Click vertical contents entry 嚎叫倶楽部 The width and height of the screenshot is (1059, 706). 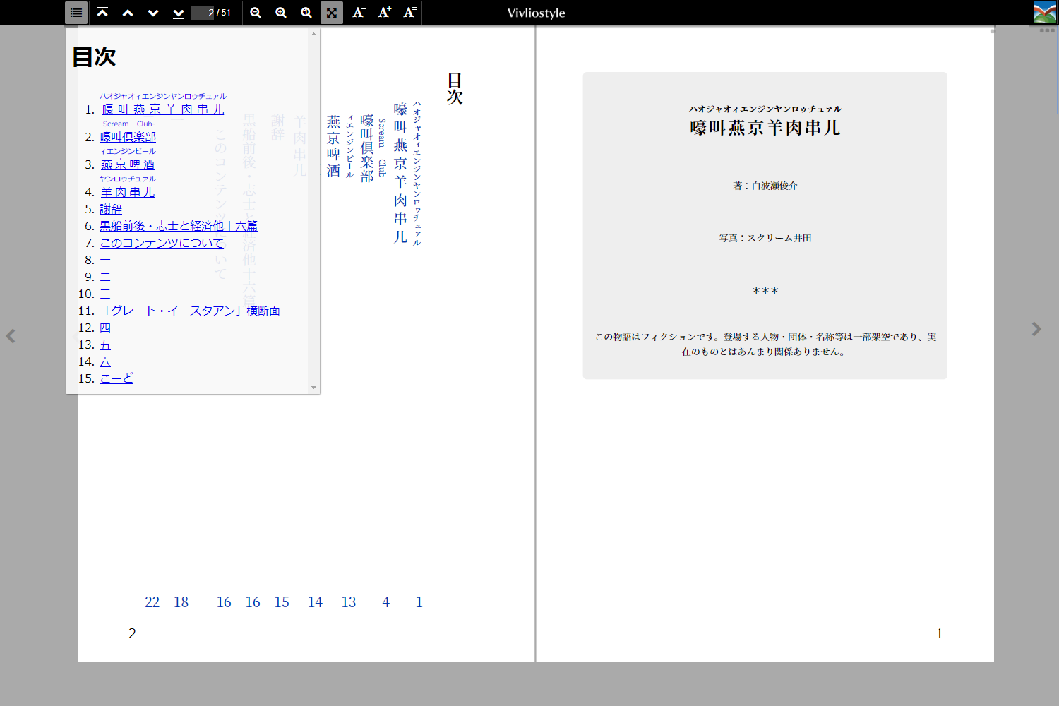pyautogui.click(x=367, y=148)
